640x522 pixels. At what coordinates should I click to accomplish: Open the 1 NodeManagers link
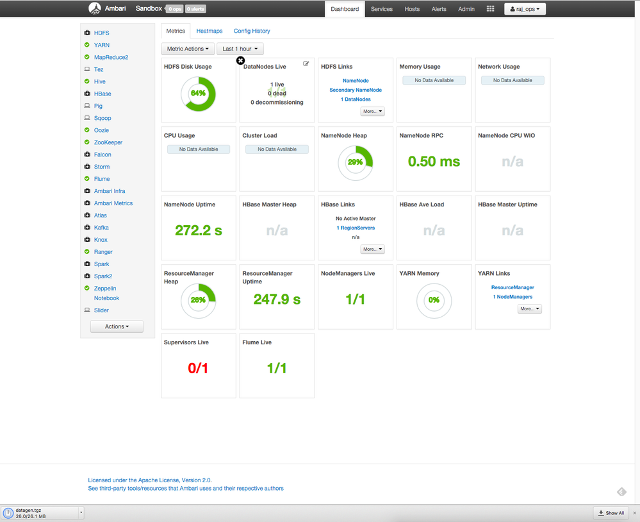[513, 297]
